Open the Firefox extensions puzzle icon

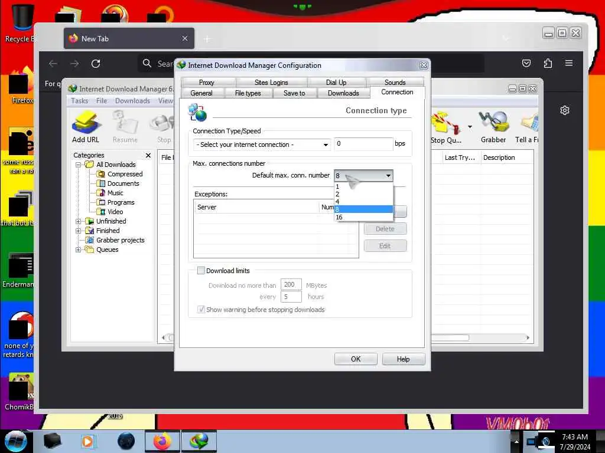[548, 63]
